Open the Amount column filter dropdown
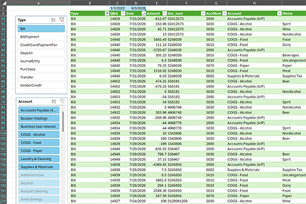The width and height of the screenshot is (306, 204). (x=165, y=14)
